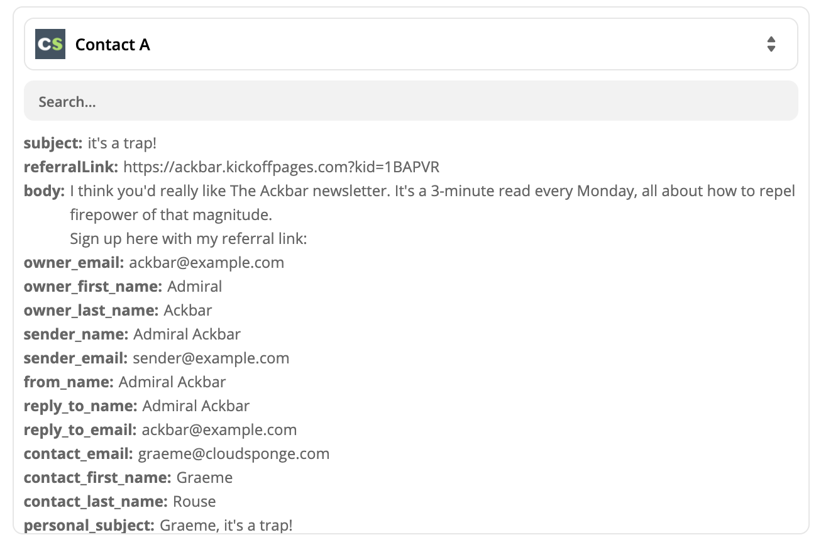Choose the body field entry
Image resolution: width=821 pixels, height=547 pixels.
[410, 215]
